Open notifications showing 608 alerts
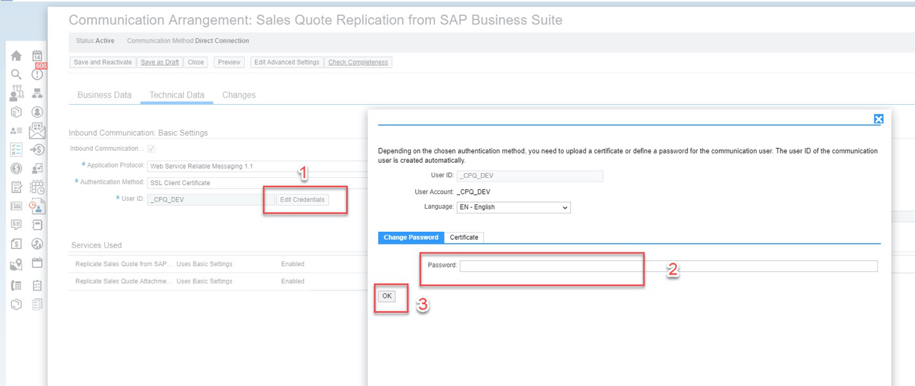This screenshot has width=915, height=386. pyautogui.click(x=38, y=74)
